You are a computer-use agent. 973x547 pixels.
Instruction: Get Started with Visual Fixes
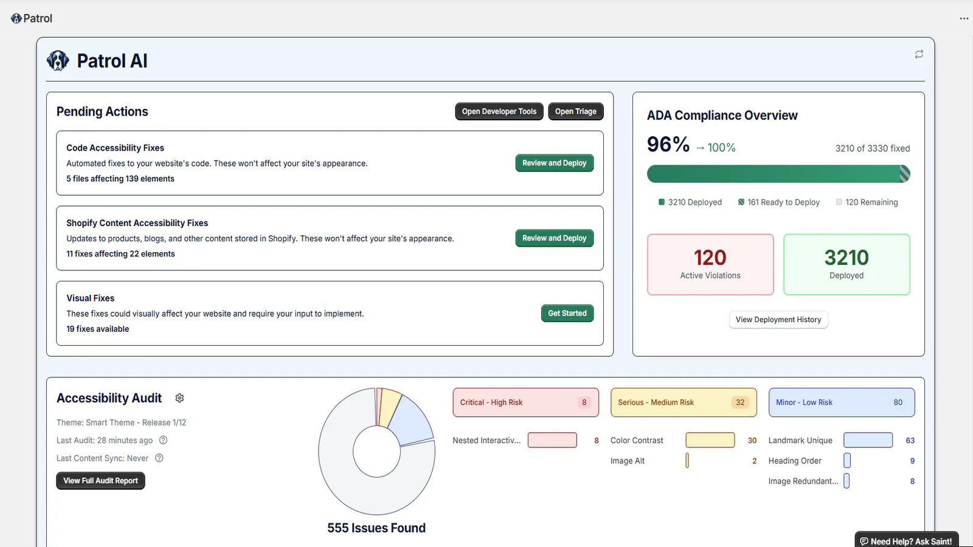coord(567,314)
